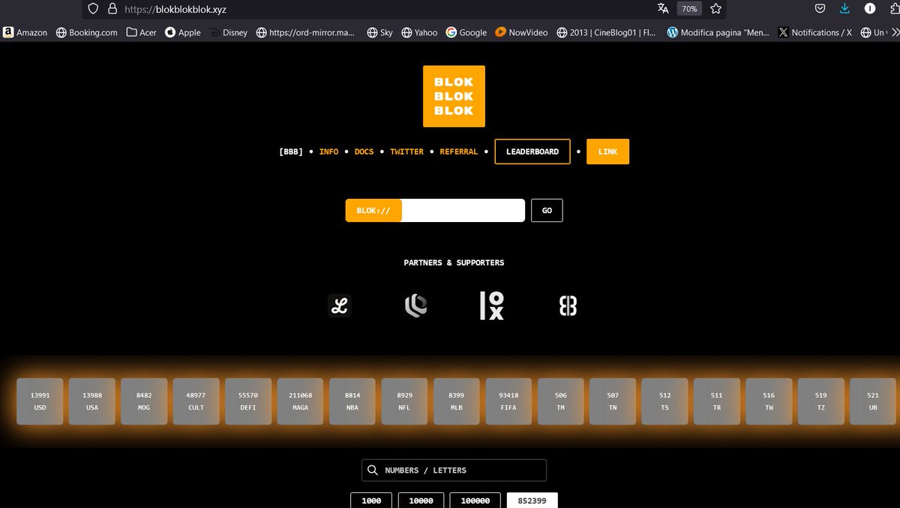Open the TWITTER navigation link
This screenshot has width=900, height=508.
[406, 152]
